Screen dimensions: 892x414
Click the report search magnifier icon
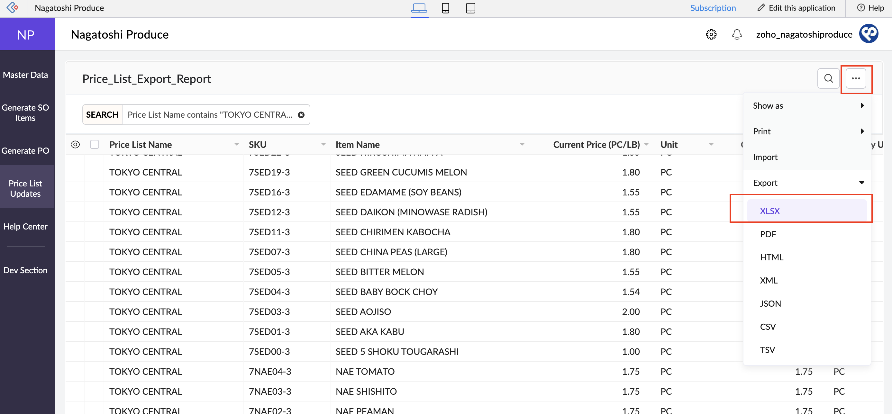click(x=828, y=78)
